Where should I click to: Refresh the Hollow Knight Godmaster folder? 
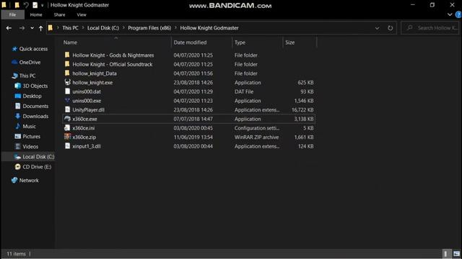[390, 28]
